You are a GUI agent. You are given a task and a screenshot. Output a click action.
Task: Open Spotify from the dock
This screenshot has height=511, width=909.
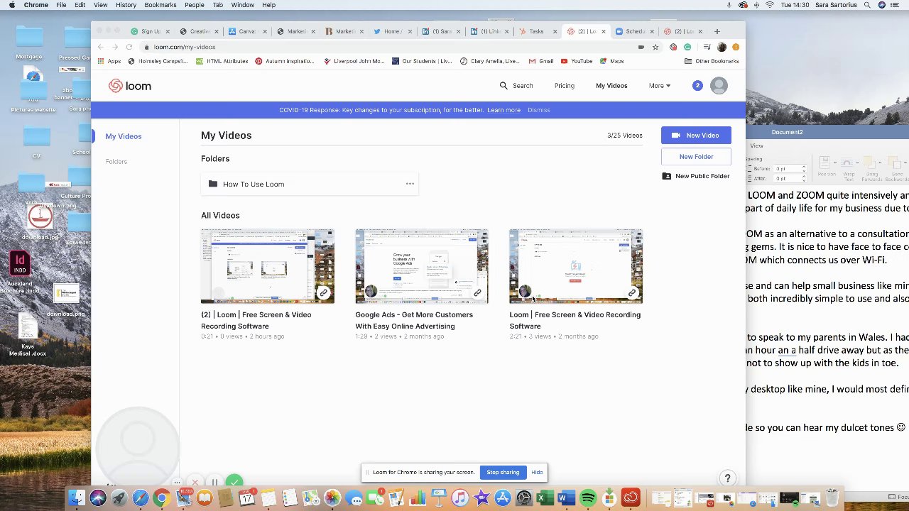pos(588,498)
